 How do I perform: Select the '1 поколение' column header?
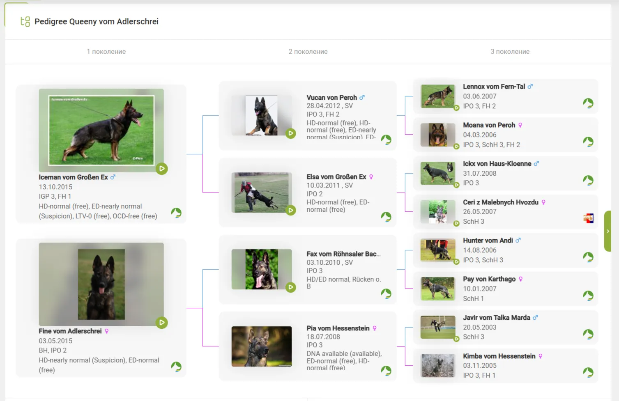(x=106, y=52)
